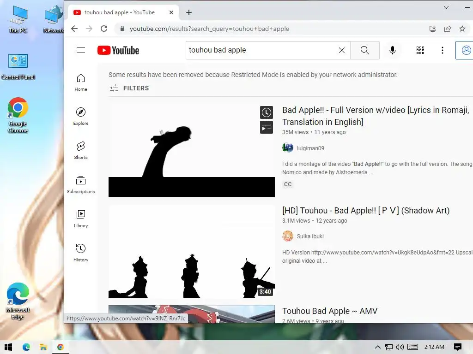The height and width of the screenshot is (354, 473).
Task: Open network status tray icon
Action: (x=388, y=347)
